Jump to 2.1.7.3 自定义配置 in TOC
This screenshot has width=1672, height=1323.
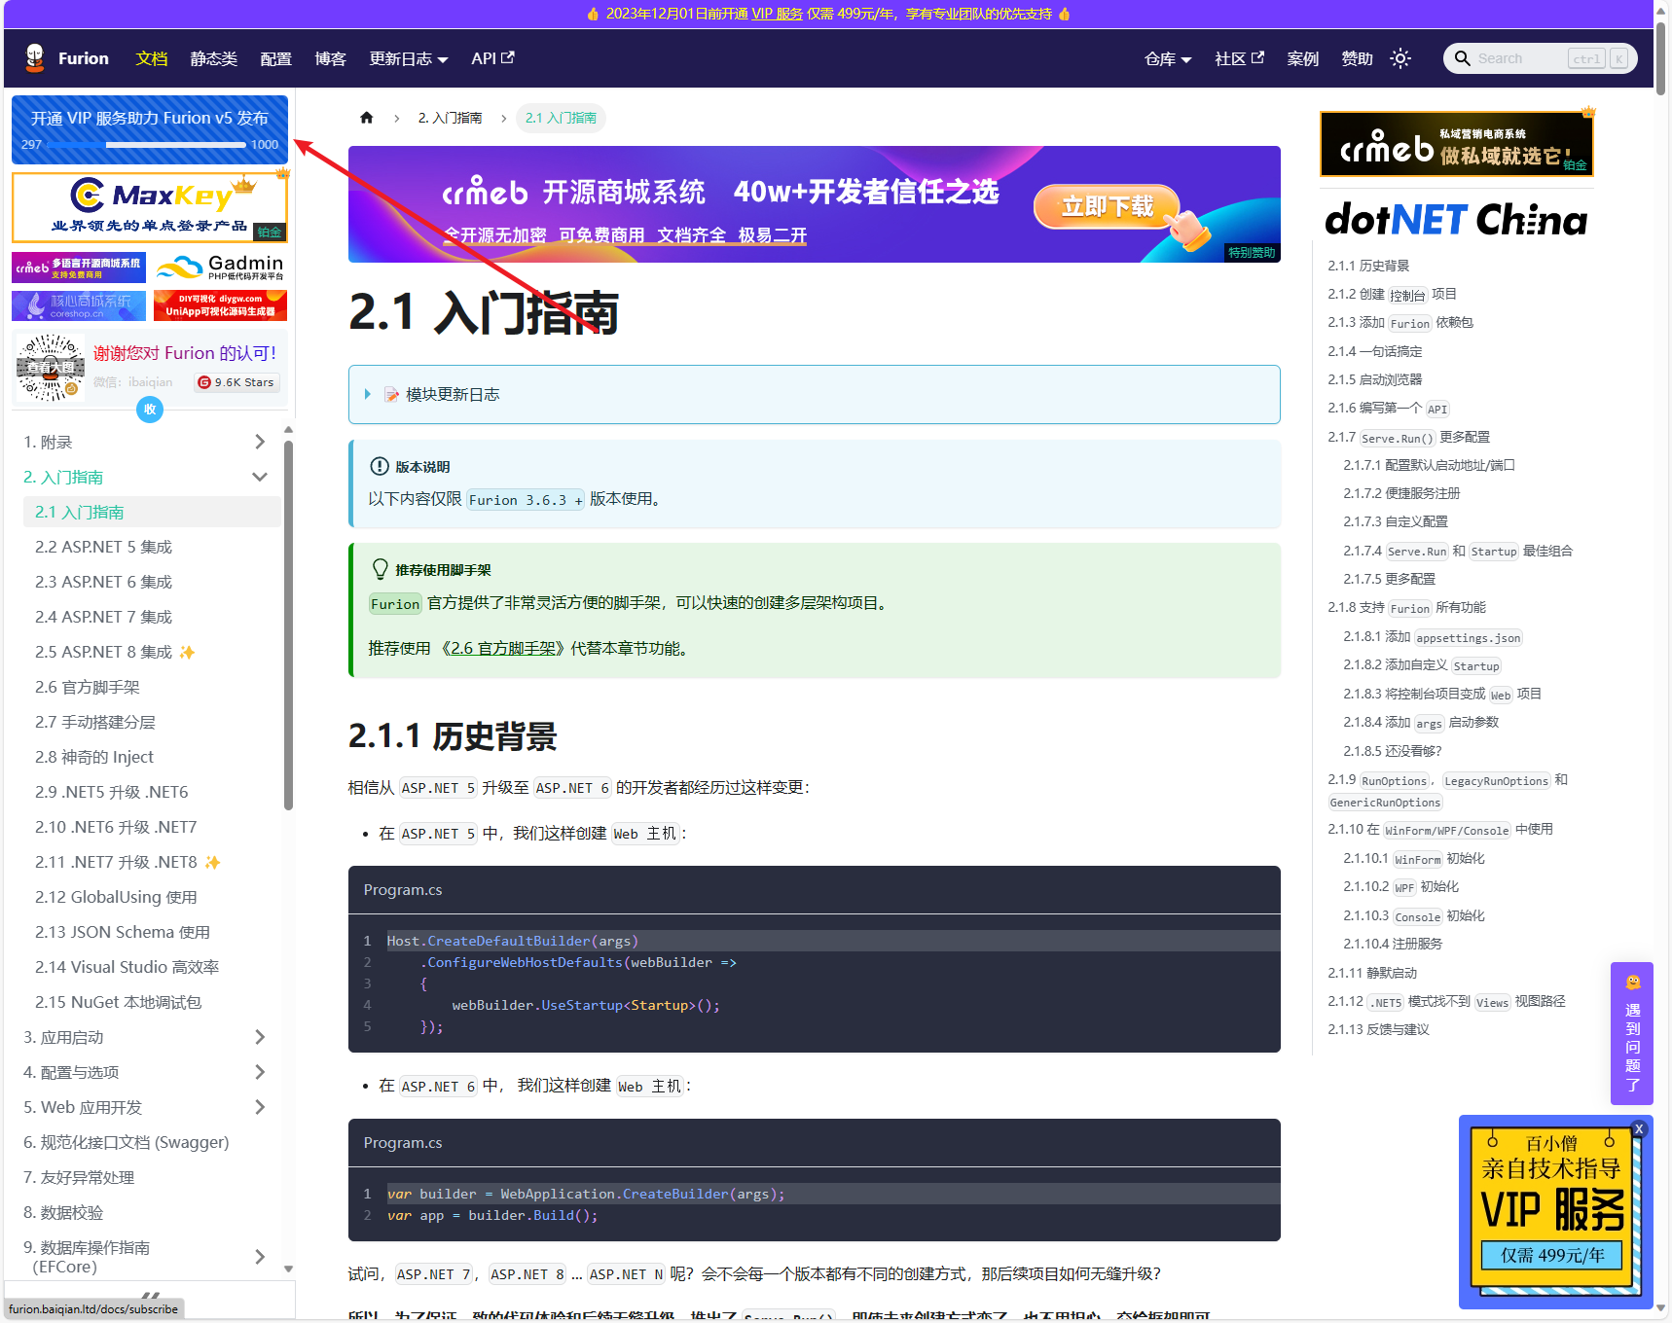coord(1396,521)
